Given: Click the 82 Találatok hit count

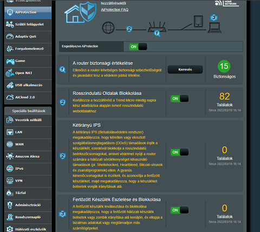Looking at the screenshot, I should [x=225, y=96].
